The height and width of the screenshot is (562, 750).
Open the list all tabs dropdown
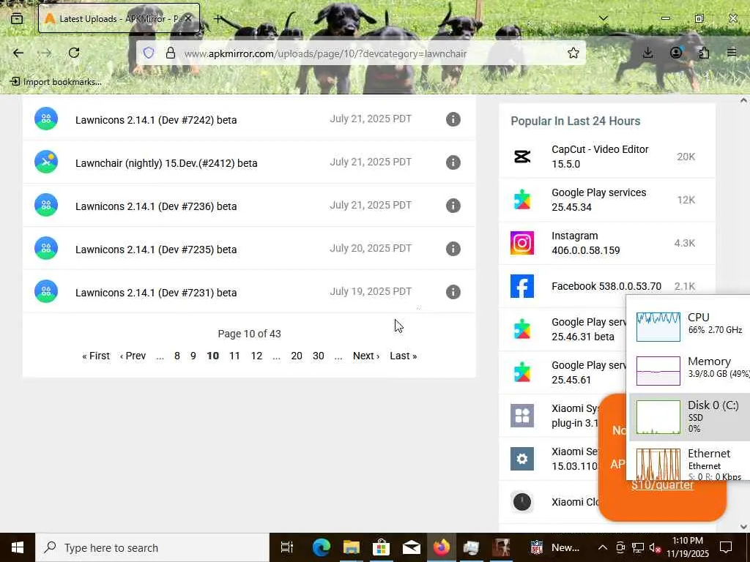(604, 18)
